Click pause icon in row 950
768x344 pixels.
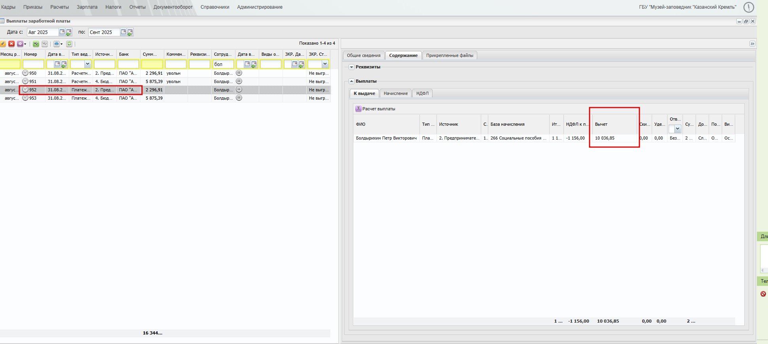pyautogui.click(x=239, y=73)
